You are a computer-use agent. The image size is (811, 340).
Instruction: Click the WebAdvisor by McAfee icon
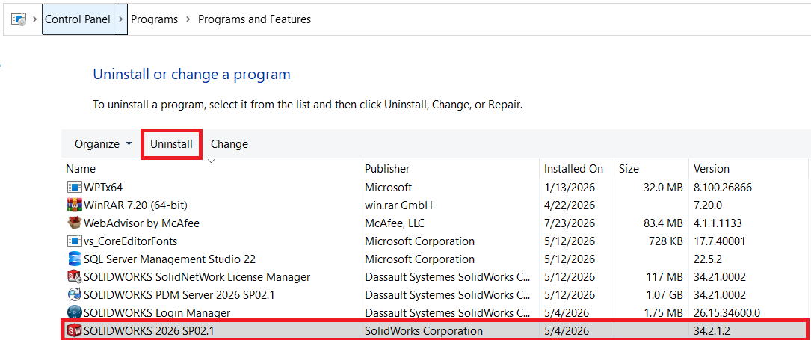75,223
